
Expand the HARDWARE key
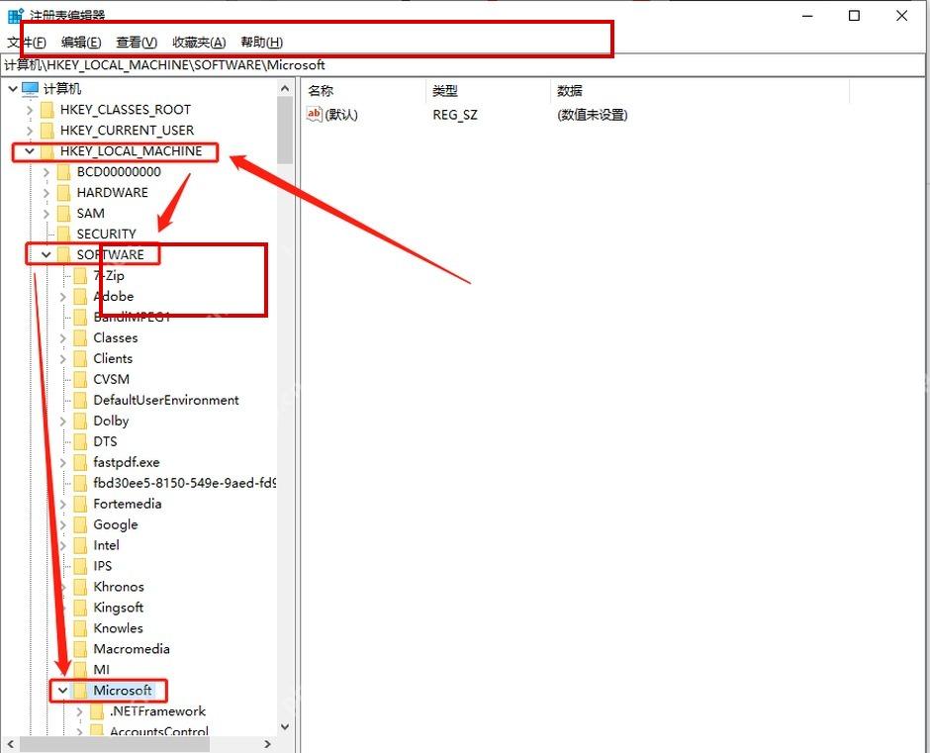[x=46, y=193]
